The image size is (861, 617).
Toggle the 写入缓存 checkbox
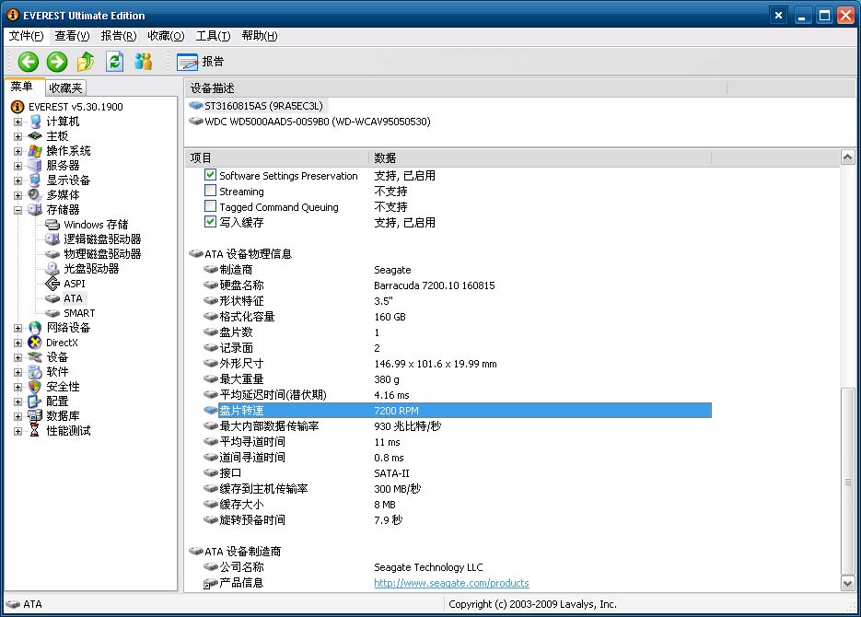(x=210, y=222)
